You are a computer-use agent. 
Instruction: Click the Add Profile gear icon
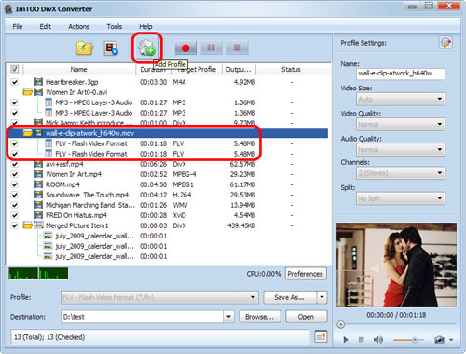(146, 48)
